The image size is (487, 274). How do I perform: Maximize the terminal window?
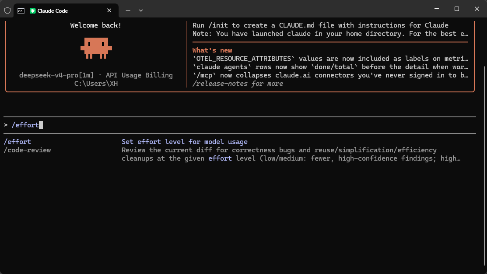(x=456, y=9)
